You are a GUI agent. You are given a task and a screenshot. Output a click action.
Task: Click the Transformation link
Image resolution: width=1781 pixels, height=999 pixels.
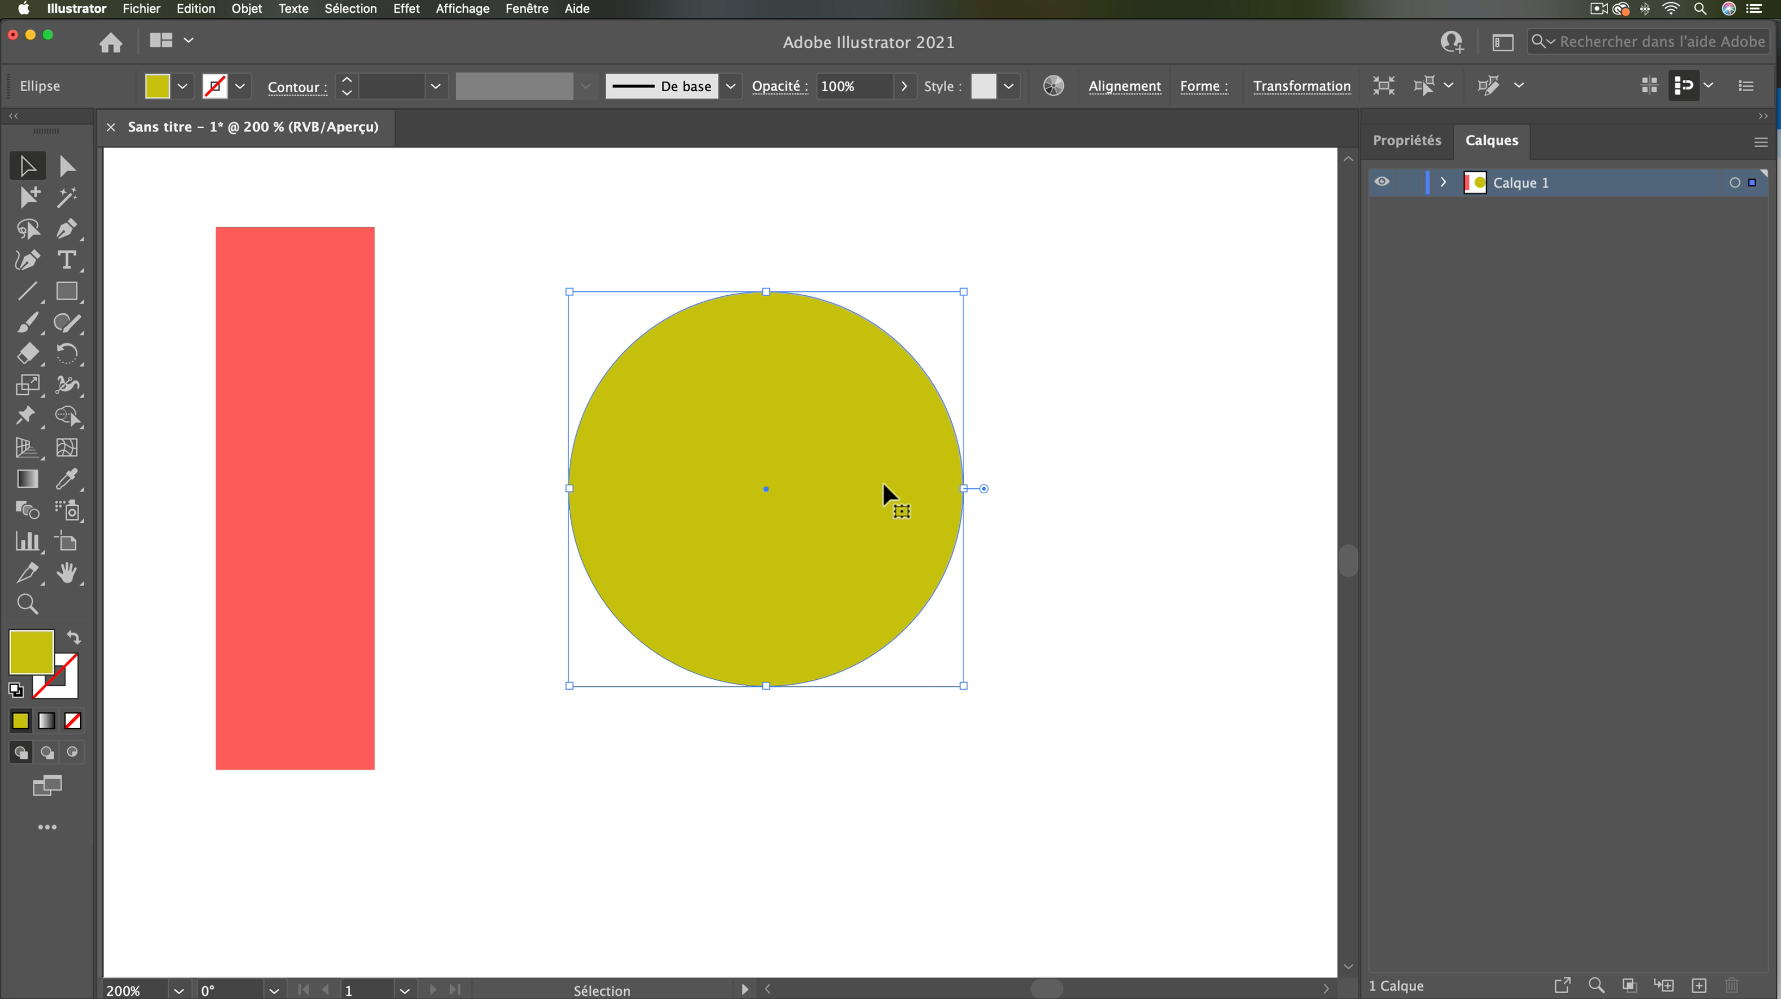coord(1301,86)
